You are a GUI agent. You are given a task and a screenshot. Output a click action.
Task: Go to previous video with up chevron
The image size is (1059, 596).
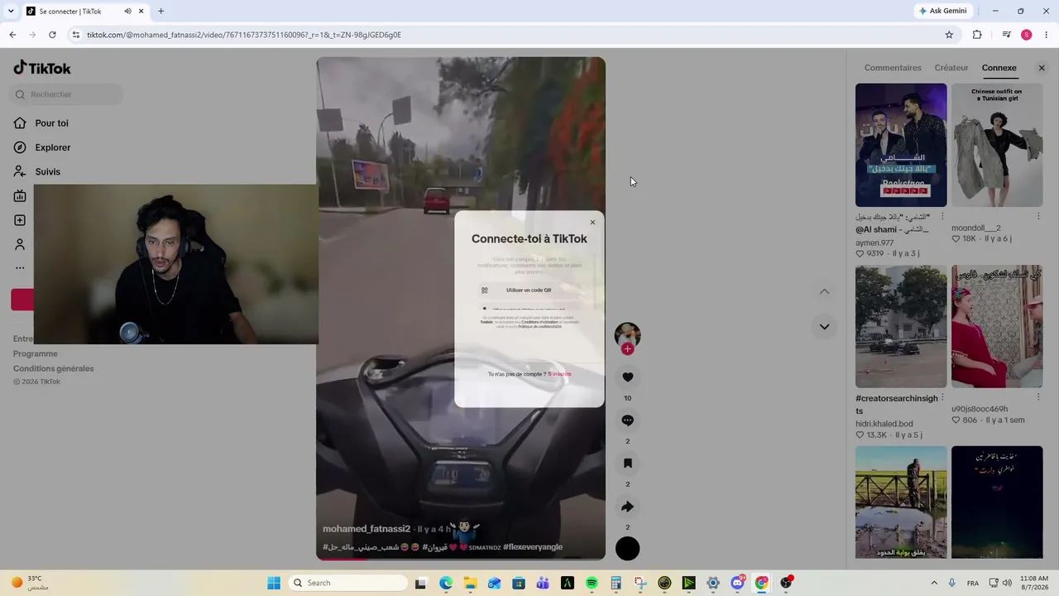pos(824,291)
